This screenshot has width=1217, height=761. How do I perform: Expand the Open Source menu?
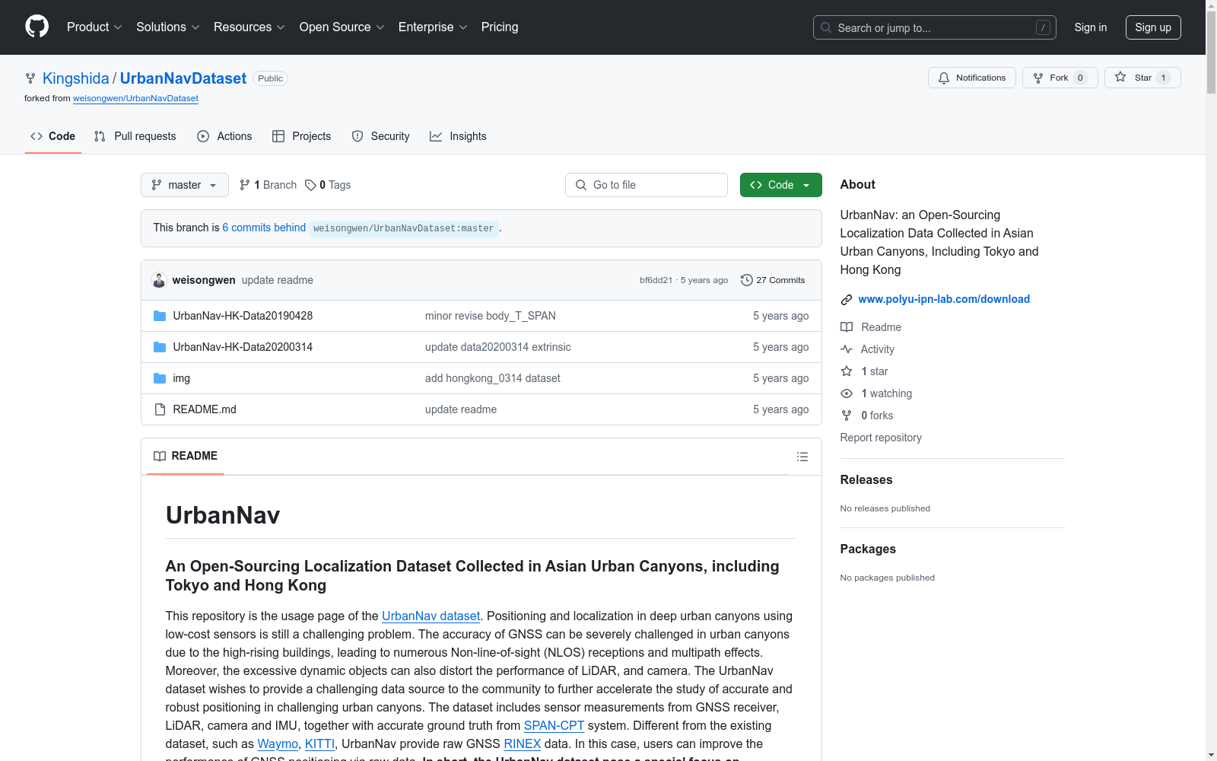tap(342, 27)
